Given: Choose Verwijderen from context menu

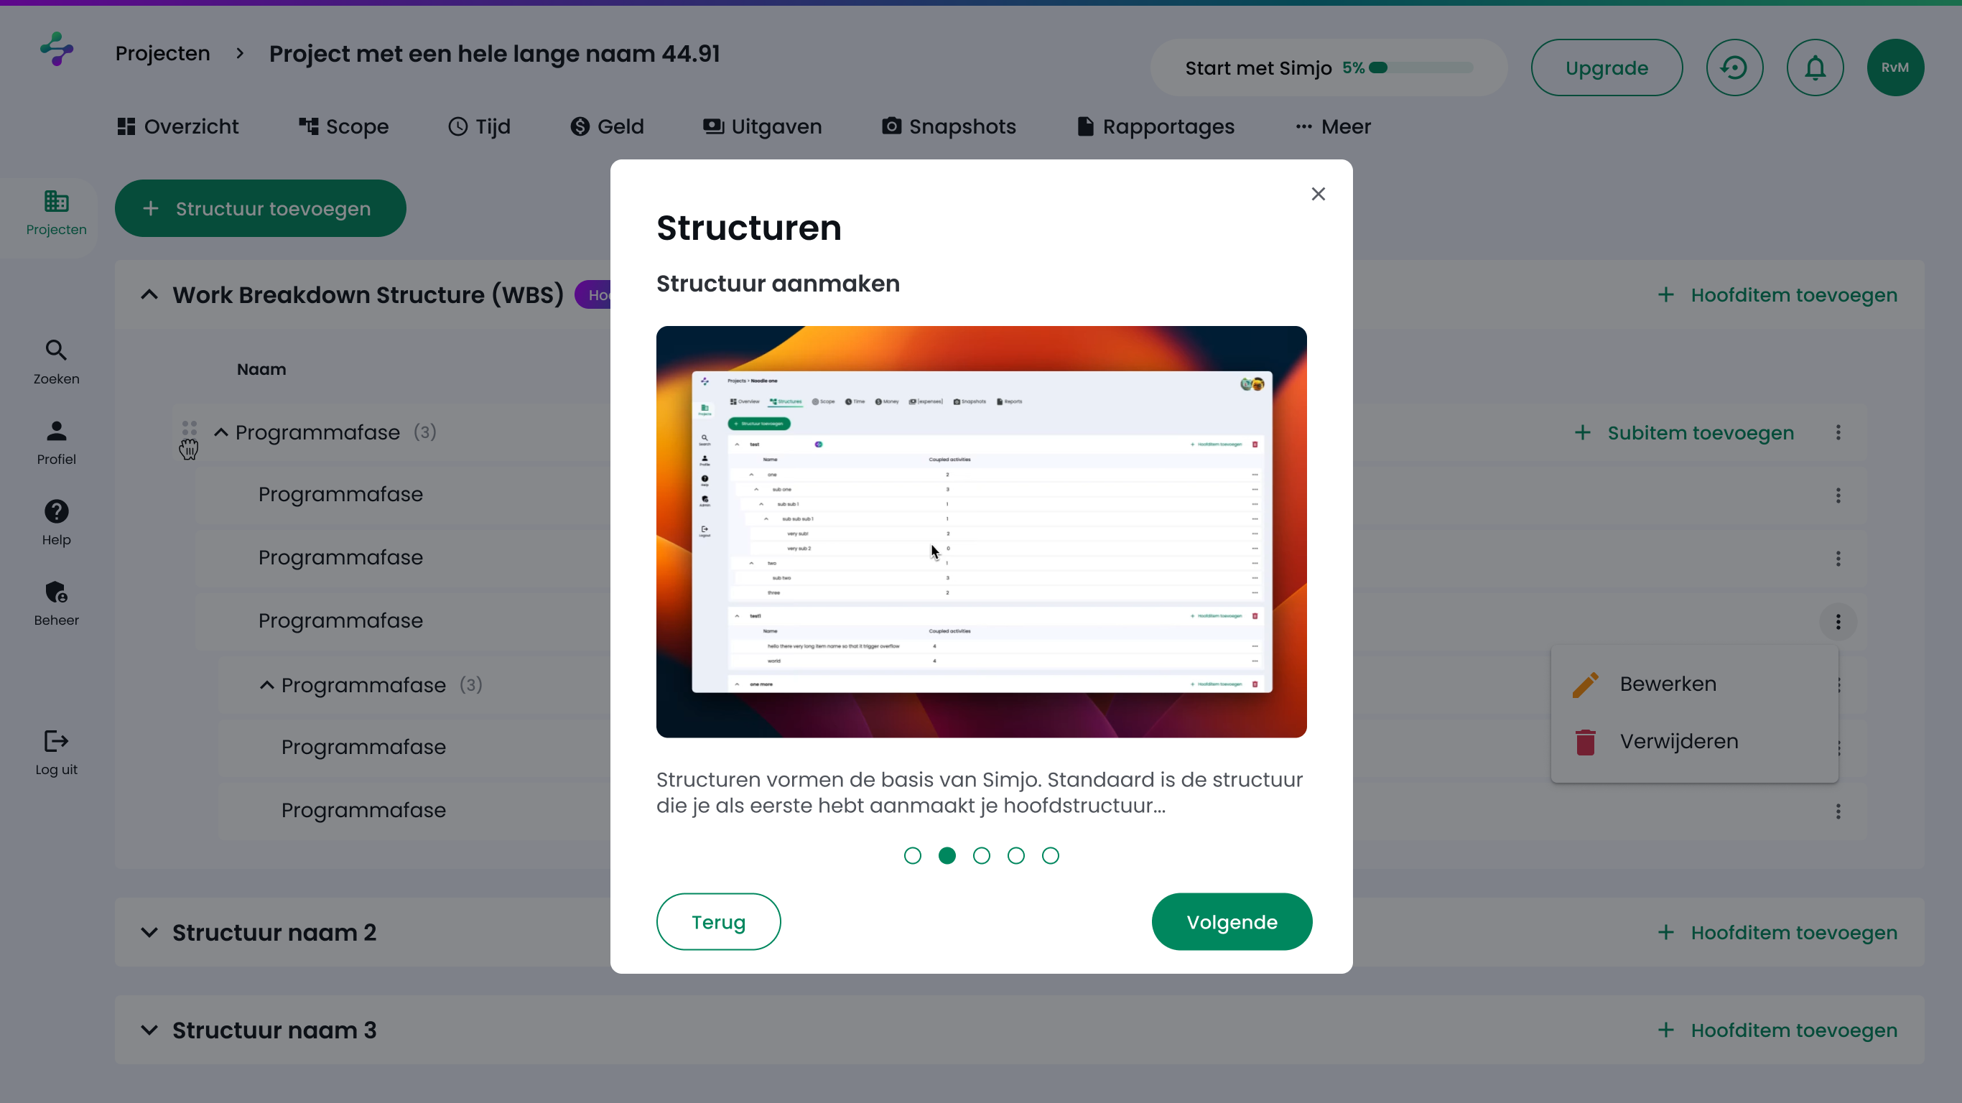Looking at the screenshot, I should pos(1694,742).
